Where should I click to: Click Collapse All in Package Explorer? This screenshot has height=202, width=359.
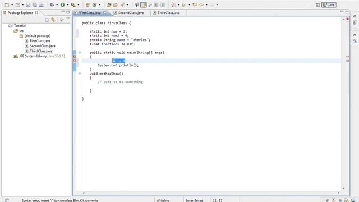click(47, 20)
